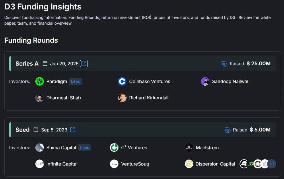Click the Investors label in Series A
The height and width of the screenshot is (179, 284).
[20, 82]
